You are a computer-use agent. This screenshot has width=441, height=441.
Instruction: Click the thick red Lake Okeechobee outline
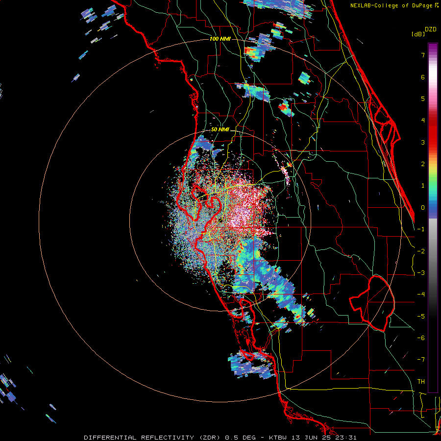[372, 303]
